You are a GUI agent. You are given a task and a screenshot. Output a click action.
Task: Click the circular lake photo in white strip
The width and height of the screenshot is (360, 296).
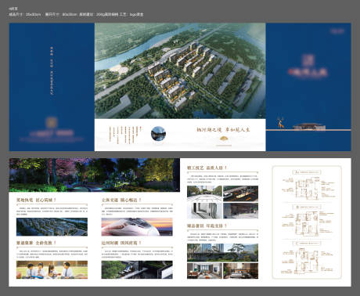(158, 133)
